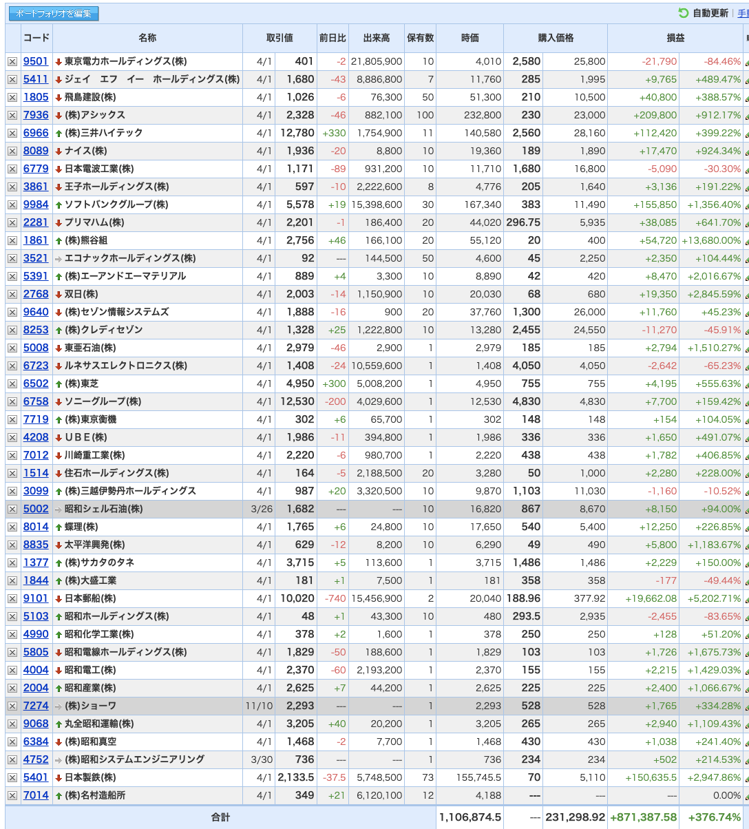This screenshot has width=749, height=829.
Task: Open stock code link 1844
Action: click(36, 580)
